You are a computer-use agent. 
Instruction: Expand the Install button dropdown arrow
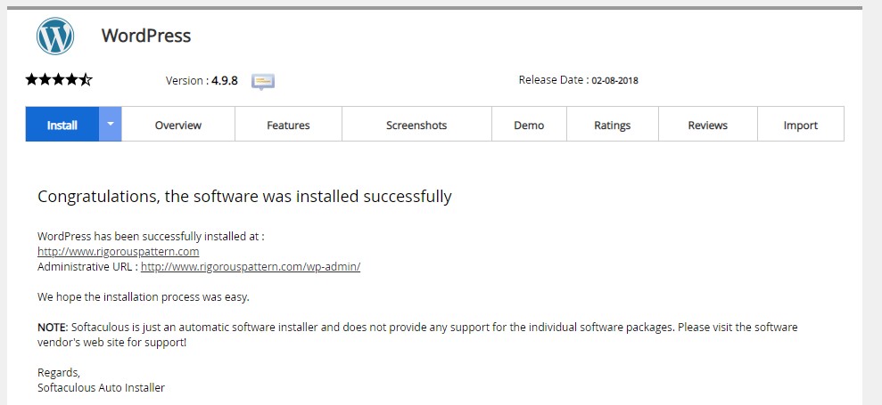click(x=111, y=124)
